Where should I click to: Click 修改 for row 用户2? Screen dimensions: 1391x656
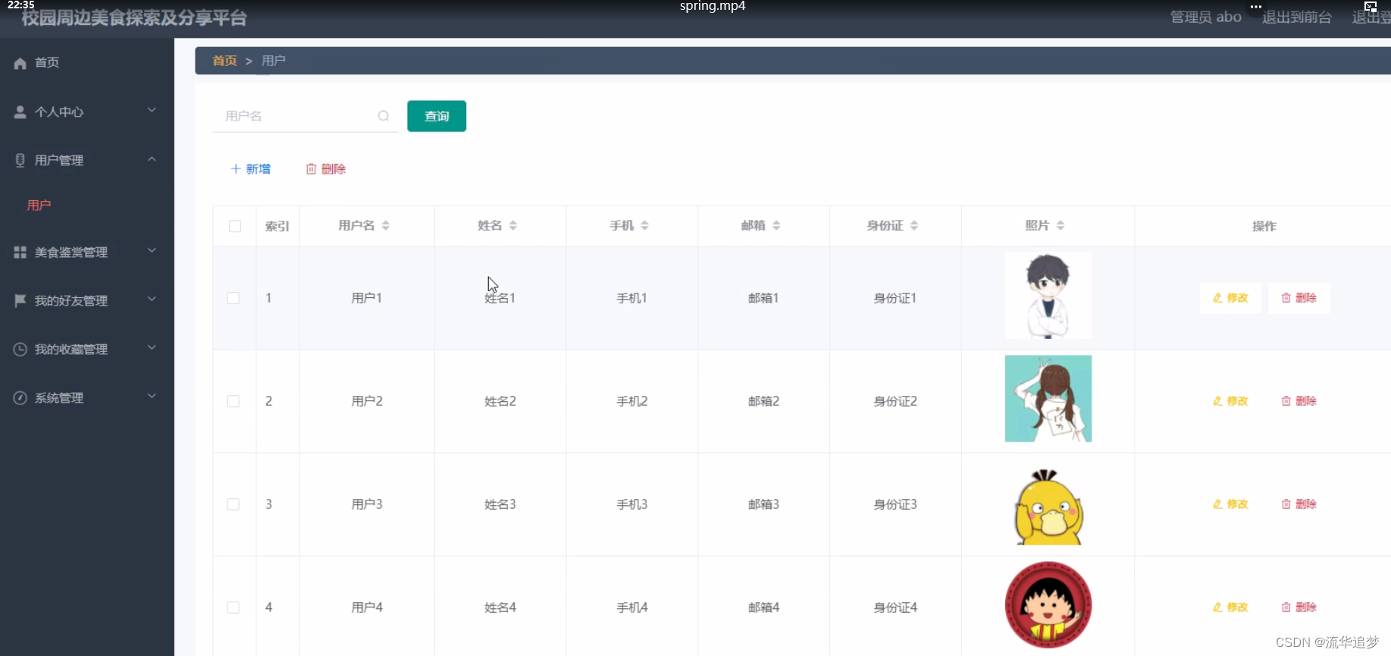[1230, 401]
